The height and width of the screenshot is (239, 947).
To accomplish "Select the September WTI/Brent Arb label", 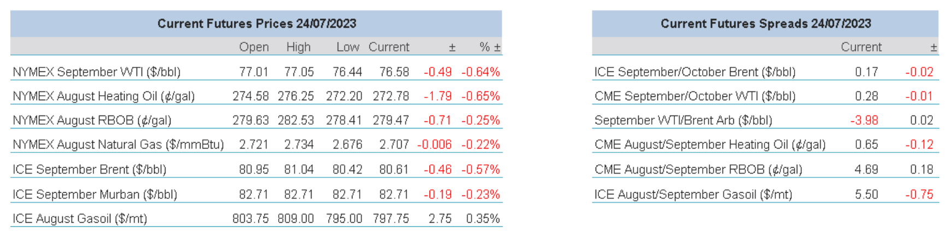I will click(x=683, y=120).
